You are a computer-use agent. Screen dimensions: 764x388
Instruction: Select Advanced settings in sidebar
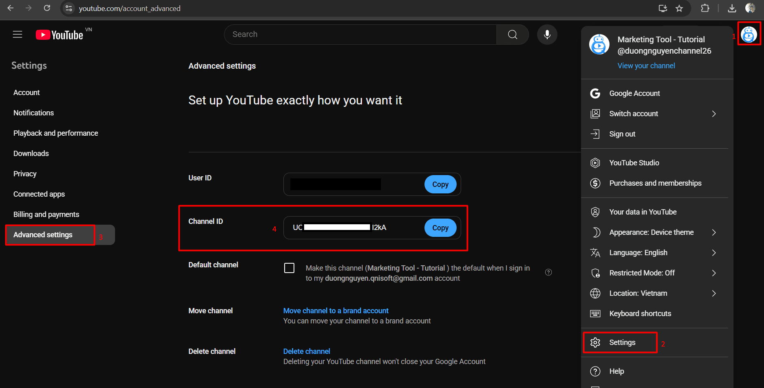coord(60,235)
